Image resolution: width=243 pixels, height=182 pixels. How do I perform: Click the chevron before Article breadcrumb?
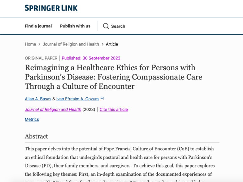pos(103,44)
